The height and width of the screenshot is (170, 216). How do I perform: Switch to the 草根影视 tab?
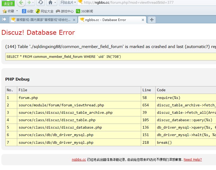coord(42,20)
